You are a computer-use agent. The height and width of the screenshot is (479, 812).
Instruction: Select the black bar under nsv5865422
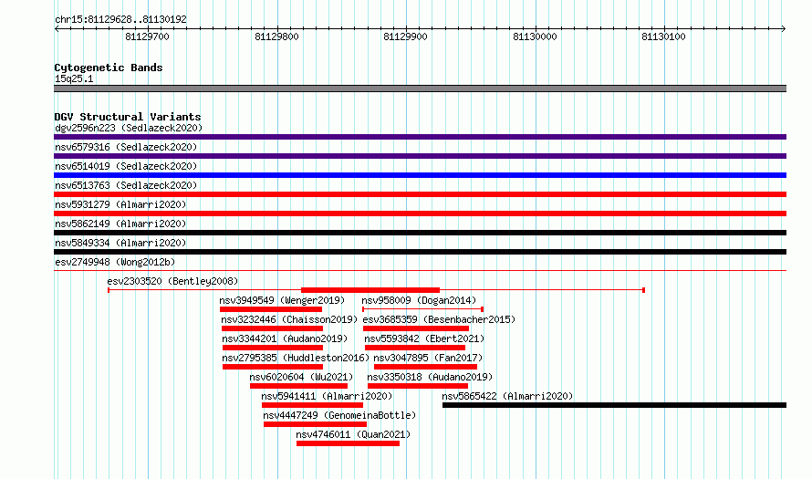614,405
